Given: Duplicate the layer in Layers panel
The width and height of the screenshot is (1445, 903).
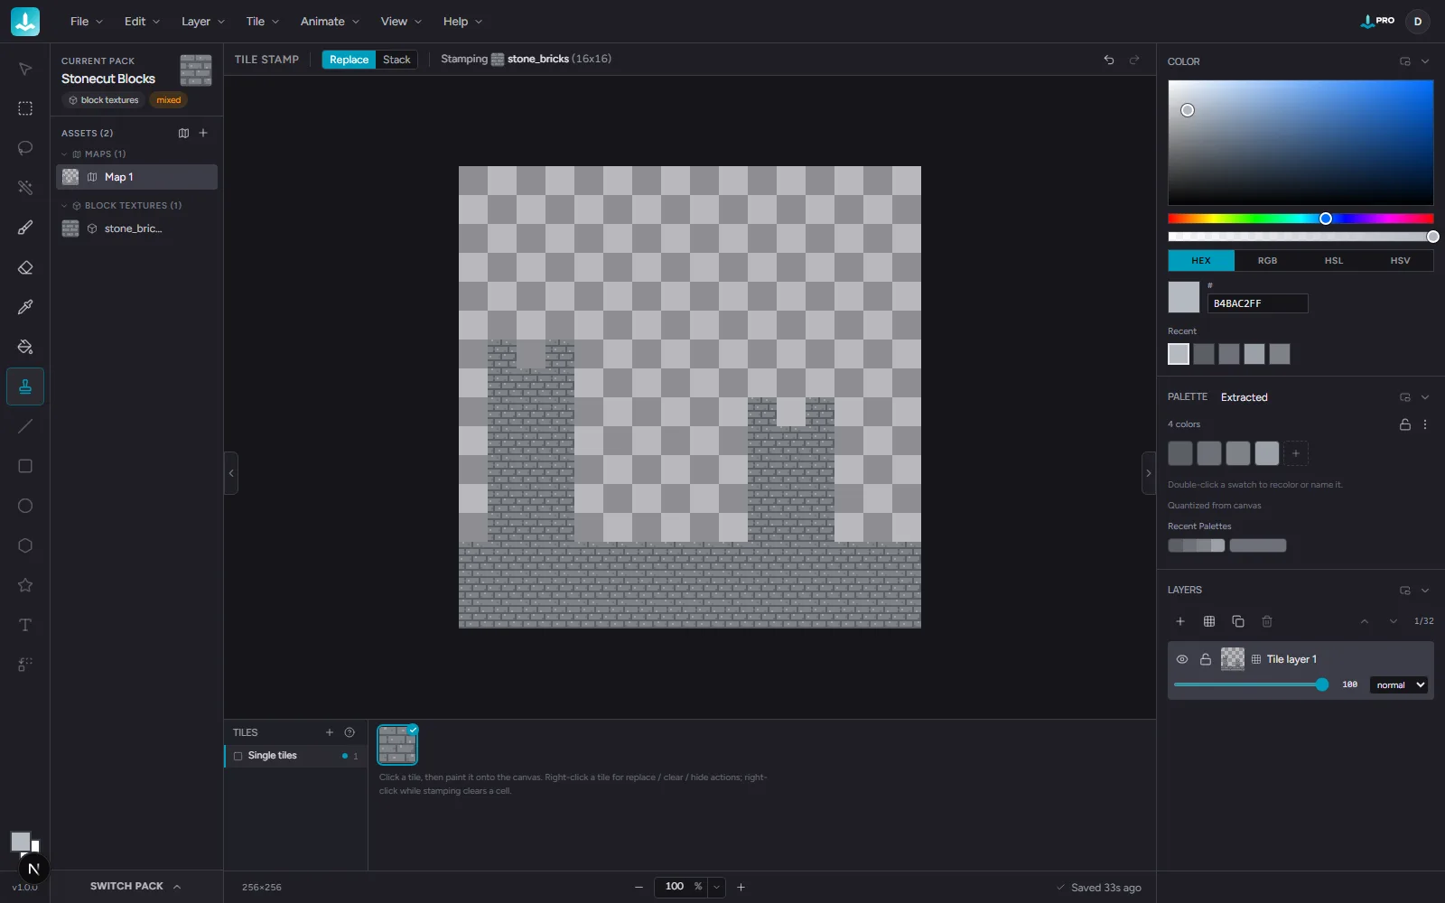Looking at the screenshot, I should click(1238, 621).
